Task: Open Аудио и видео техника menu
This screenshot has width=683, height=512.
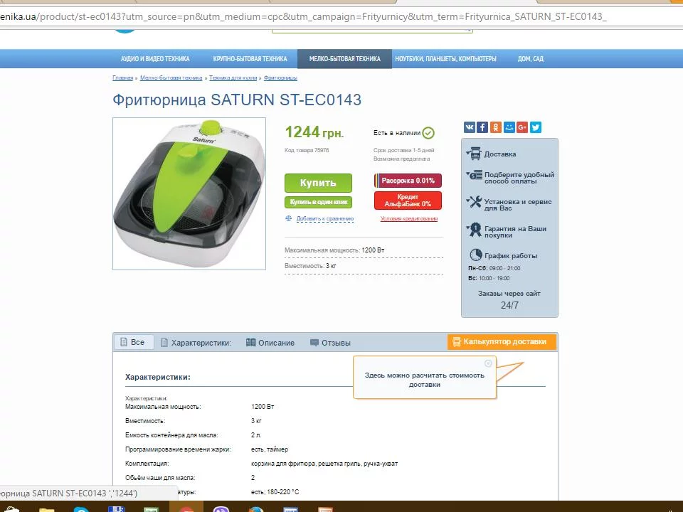Action: coord(155,59)
